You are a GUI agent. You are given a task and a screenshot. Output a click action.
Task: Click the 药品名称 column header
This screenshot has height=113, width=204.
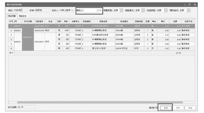click(x=103, y=22)
